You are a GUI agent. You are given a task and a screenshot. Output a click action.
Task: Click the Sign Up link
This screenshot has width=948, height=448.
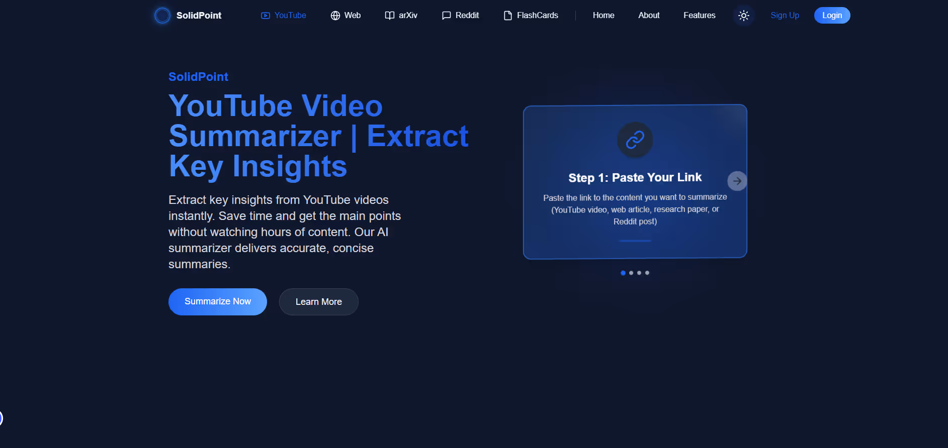785,16
